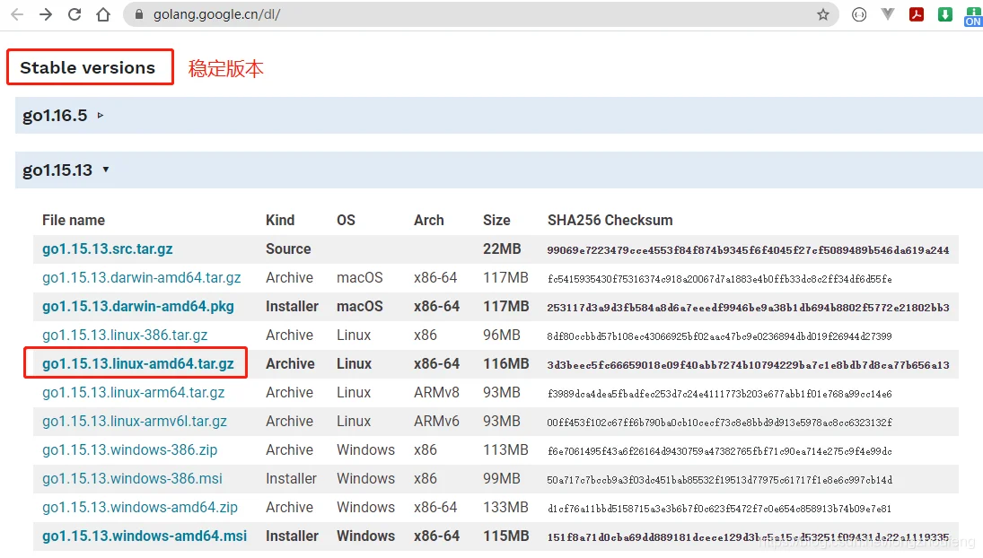
Task: Click the circular extension icon beside the star
Action: (859, 15)
